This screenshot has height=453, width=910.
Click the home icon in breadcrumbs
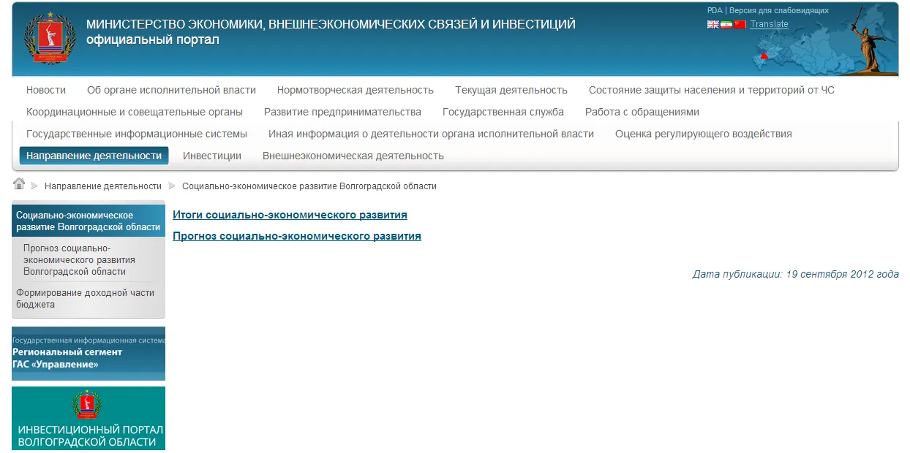coord(19,183)
